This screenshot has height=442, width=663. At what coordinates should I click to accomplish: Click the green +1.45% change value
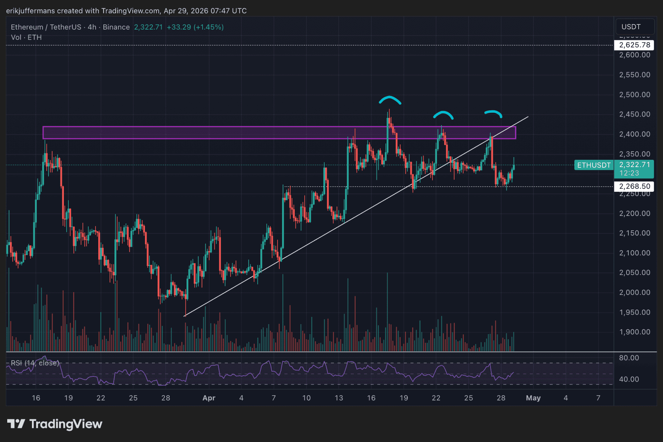[208, 27]
